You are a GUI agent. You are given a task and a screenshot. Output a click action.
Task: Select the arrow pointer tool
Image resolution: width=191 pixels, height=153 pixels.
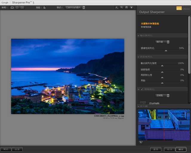[117, 7]
